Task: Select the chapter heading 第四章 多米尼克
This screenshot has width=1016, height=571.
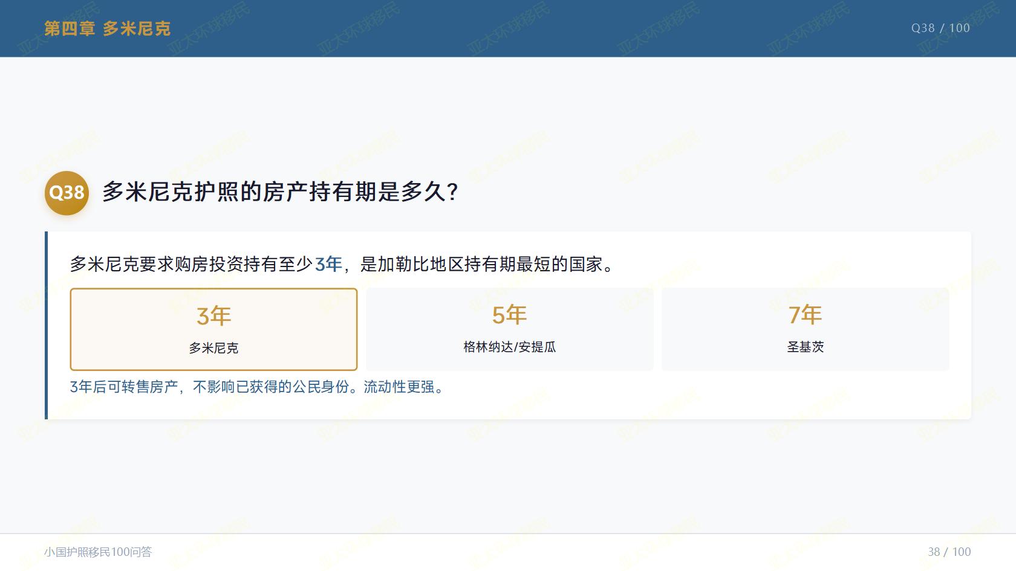Action: pyautogui.click(x=107, y=28)
